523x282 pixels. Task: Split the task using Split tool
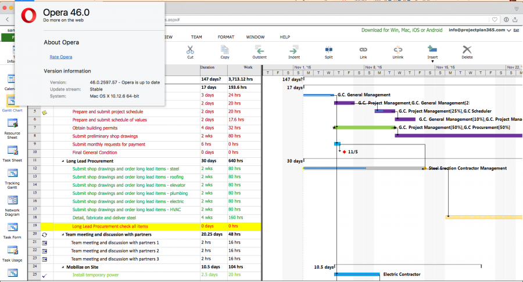click(x=328, y=50)
